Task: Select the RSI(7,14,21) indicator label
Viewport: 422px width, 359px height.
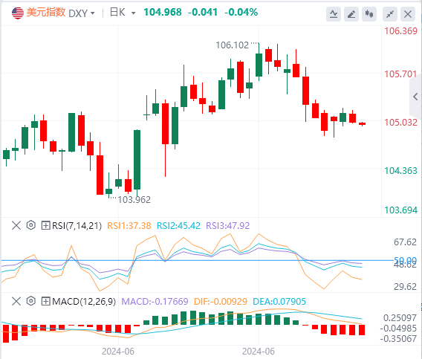Action: (x=77, y=225)
